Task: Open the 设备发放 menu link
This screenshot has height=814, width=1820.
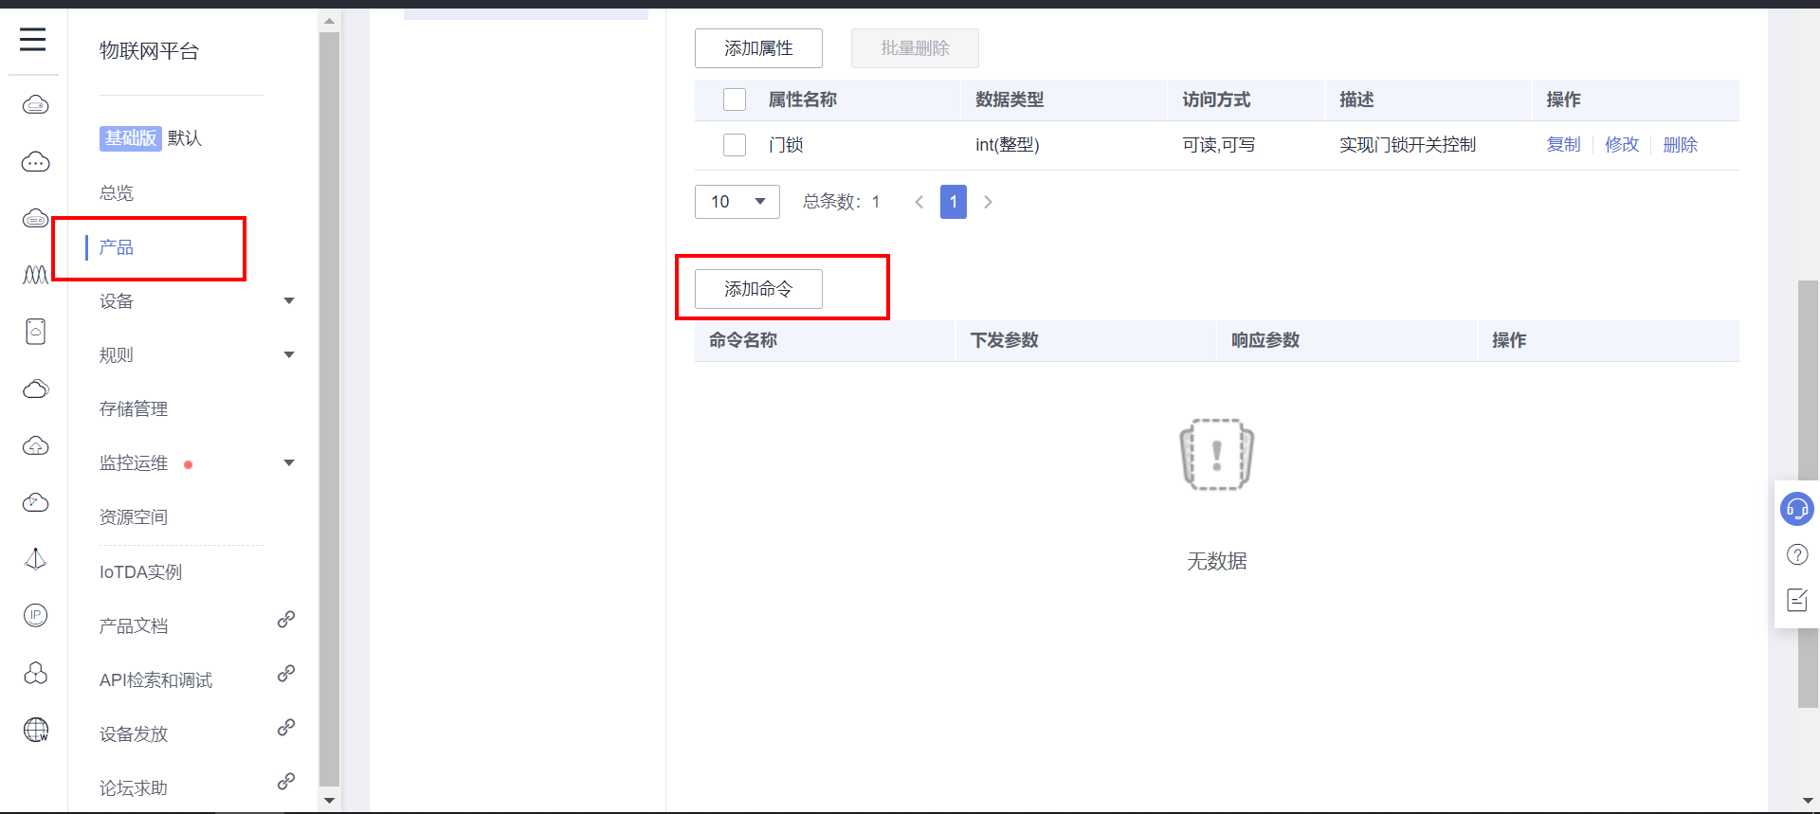Action: click(x=134, y=734)
